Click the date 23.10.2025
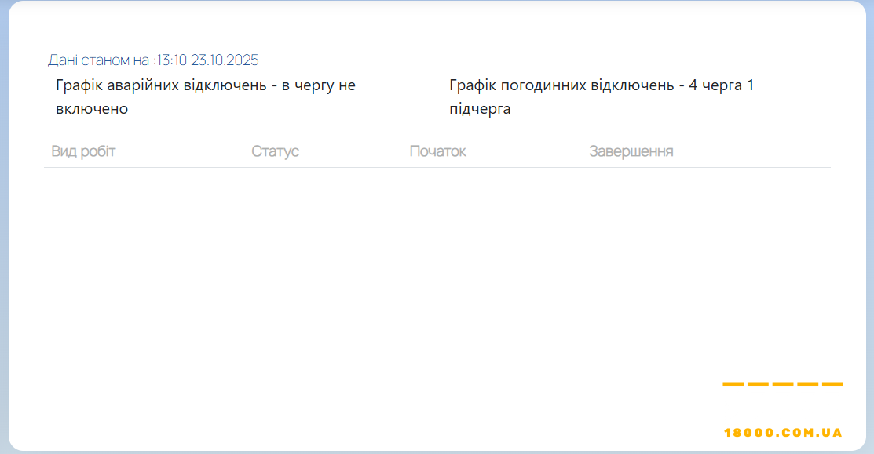Image resolution: width=874 pixels, height=454 pixels. click(x=225, y=60)
